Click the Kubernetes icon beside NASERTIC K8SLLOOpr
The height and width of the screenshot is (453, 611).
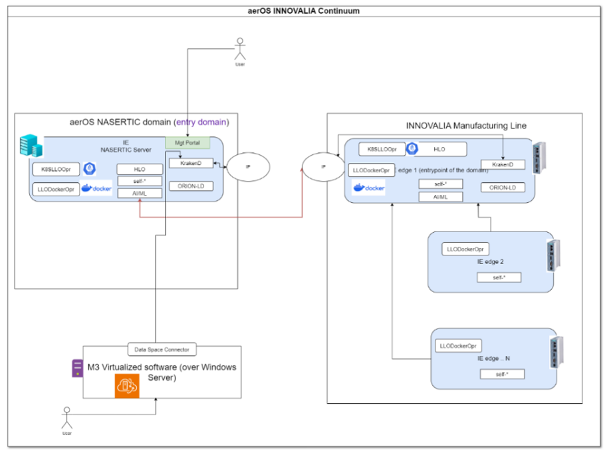coord(90,169)
